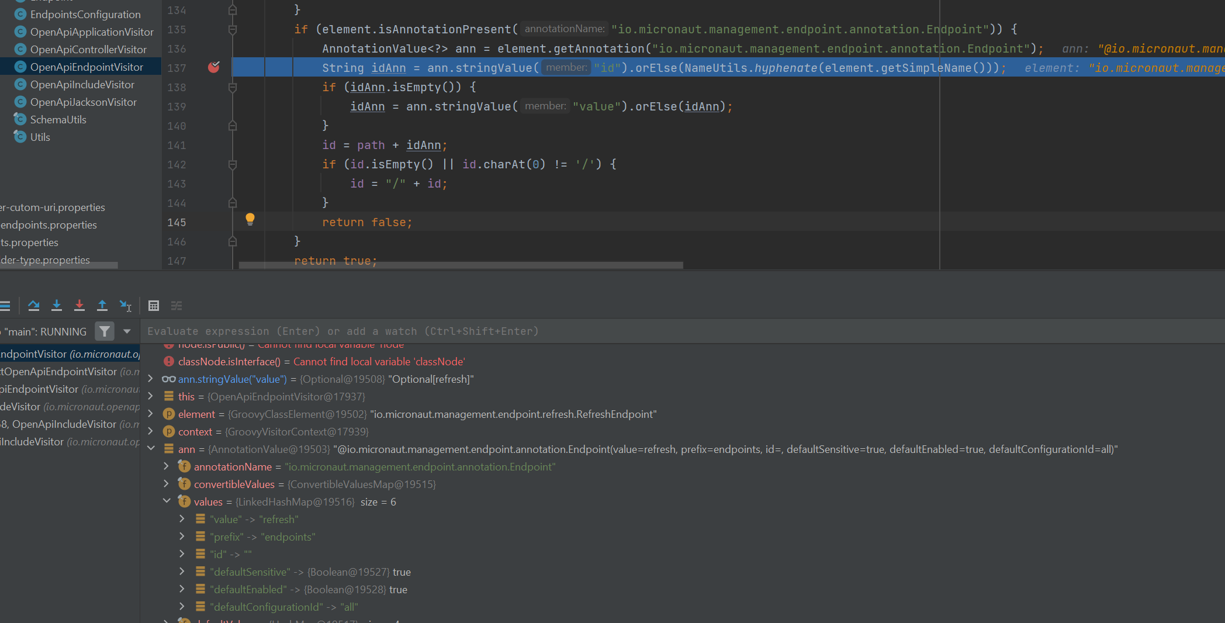Click the fold marker on line 135

click(x=233, y=29)
